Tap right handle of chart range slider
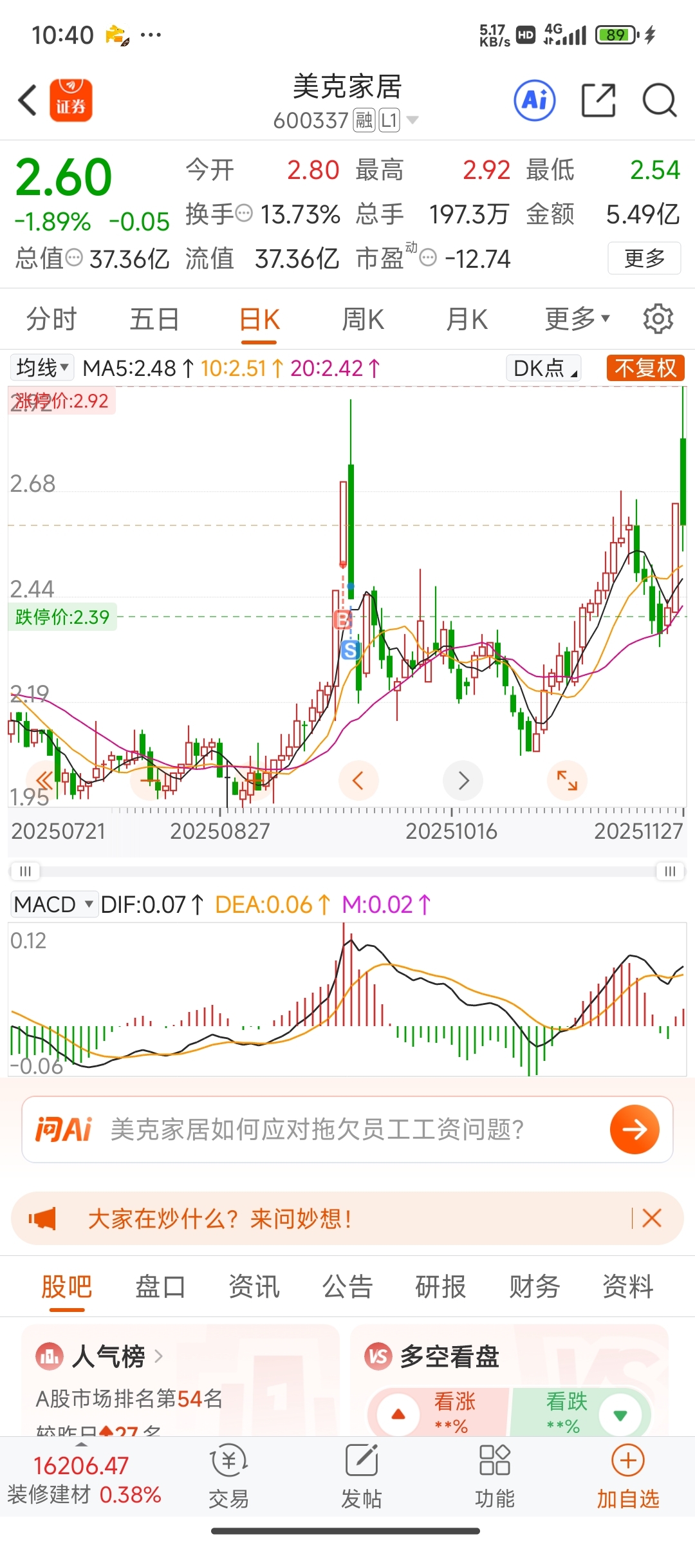The width and height of the screenshot is (695, 1545). pos(671,871)
